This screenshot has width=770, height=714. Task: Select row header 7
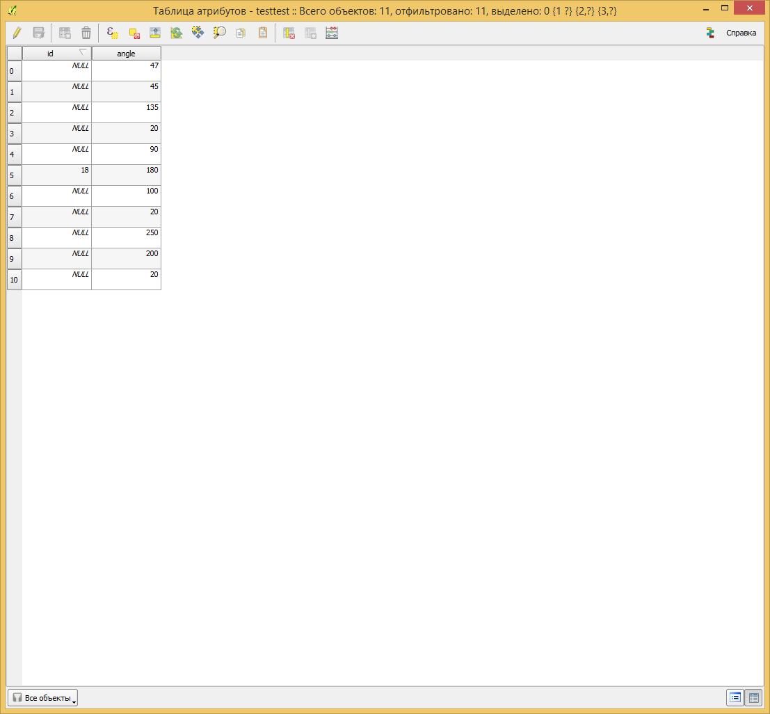click(15, 217)
